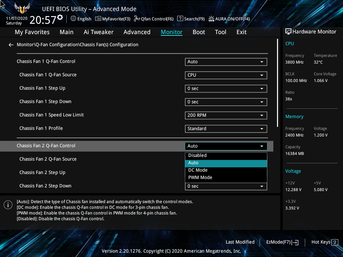The width and height of the screenshot is (343, 257).
Task: Click CPU temperature value 32°C
Action: [318, 62]
